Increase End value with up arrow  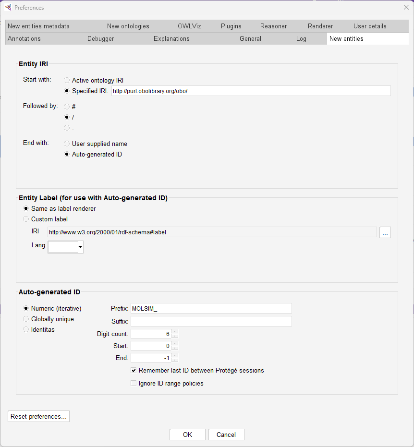tap(175, 355)
